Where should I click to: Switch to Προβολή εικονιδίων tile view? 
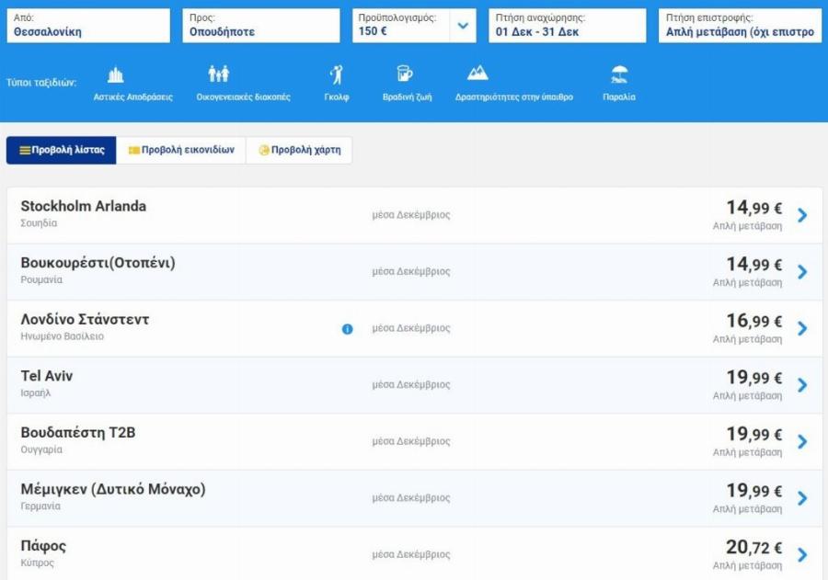pos(181,150)
